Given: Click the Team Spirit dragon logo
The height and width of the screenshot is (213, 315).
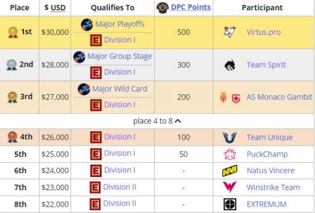Looking at the screenshot, I should [x=230, y=65].
